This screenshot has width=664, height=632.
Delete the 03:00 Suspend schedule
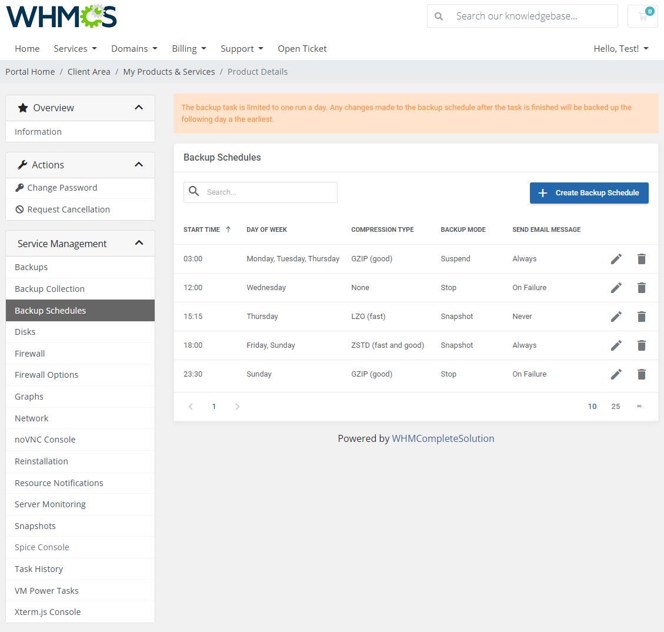[641, 259]
